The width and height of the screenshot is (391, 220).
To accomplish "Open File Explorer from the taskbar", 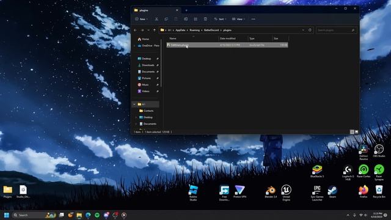I will pyautogui.click(x=79, y=215).
